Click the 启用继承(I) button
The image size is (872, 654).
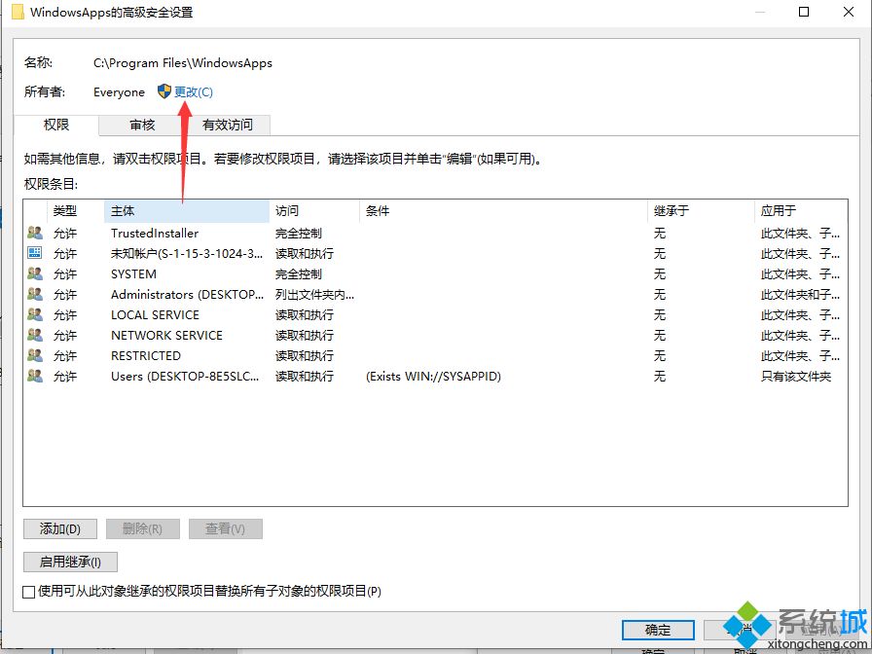pyautogui.click(x=70, y=562)
